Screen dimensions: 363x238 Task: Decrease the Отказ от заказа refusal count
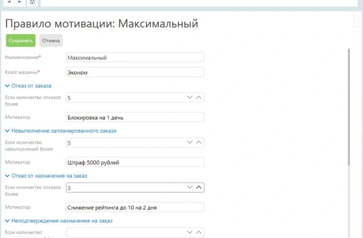point(190,98)
